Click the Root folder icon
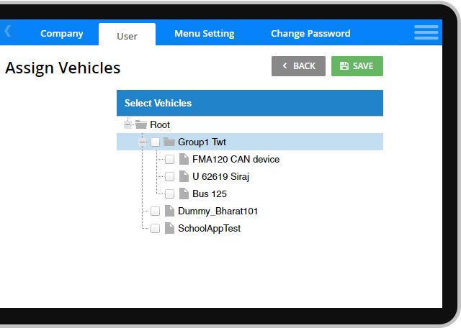 pos(141,125)
